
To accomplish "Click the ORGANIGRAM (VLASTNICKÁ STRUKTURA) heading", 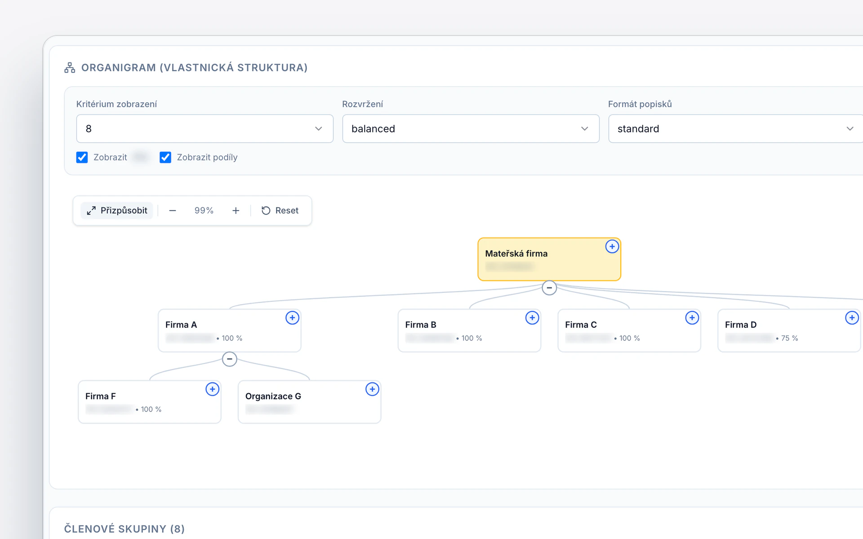I will (x=194, y=68).
